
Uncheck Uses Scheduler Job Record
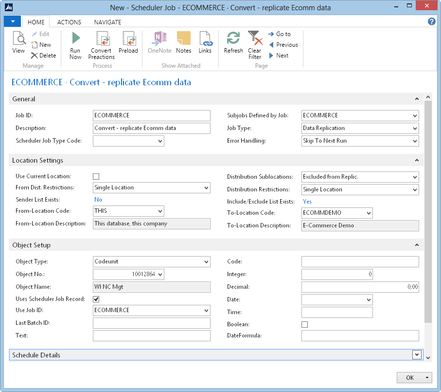point(96,299)
